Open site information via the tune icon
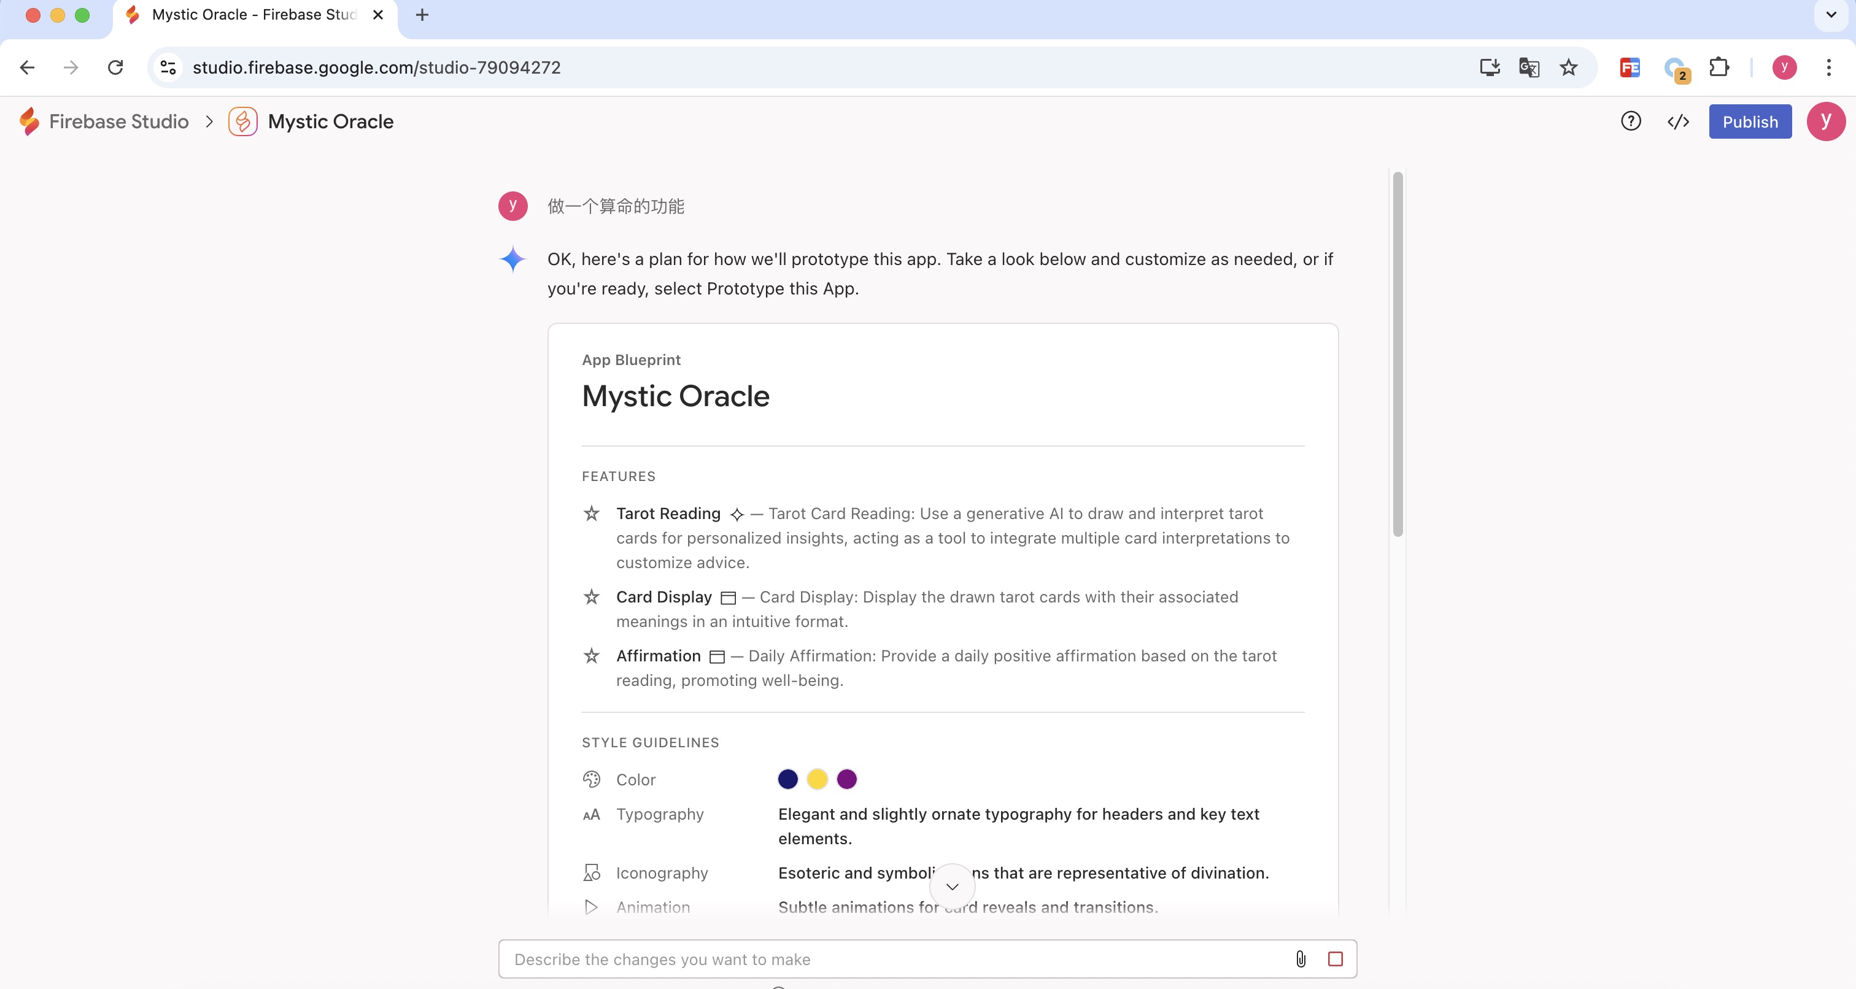 coord(167,67)
